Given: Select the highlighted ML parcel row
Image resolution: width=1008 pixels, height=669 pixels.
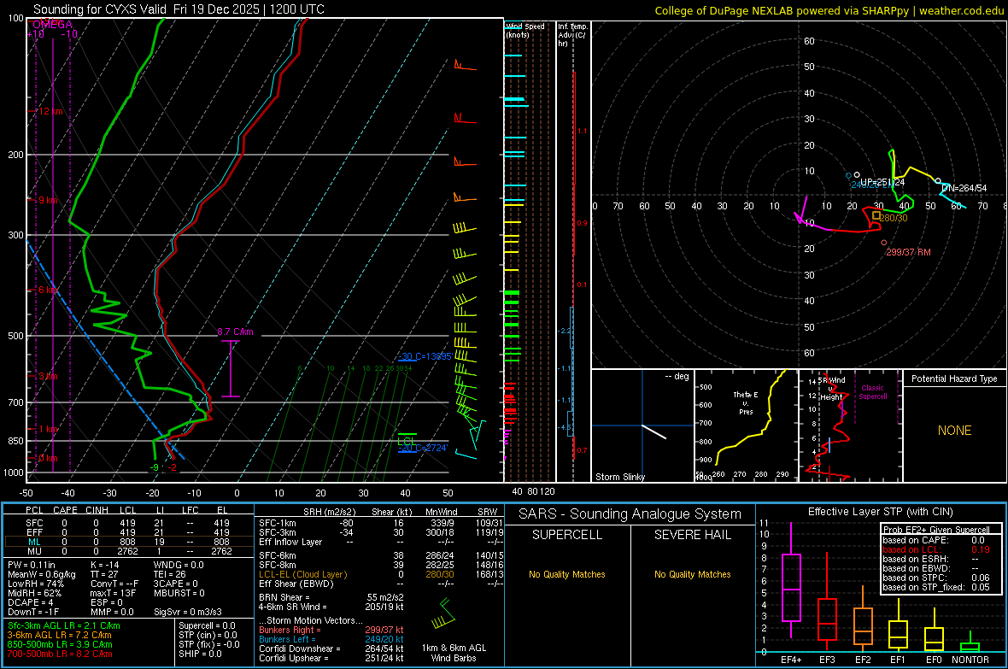Looking at the screenshot, I should [x=129, y=542].
